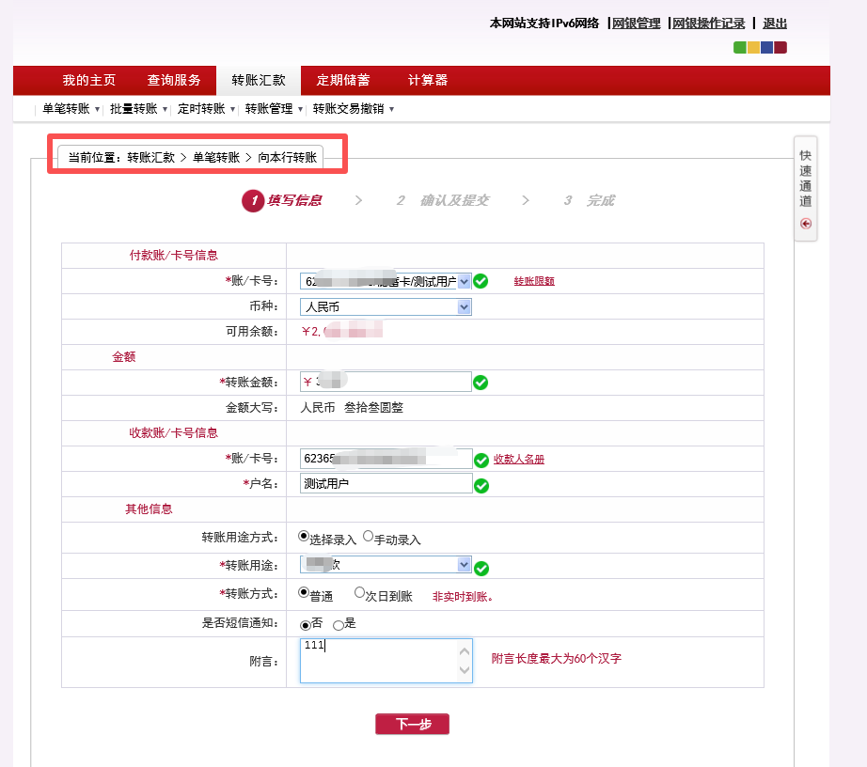This screenshot has height=767, width=867.
Task: Click the up arrow in 附言 textarea scrollbar
Action: [464, 651]
